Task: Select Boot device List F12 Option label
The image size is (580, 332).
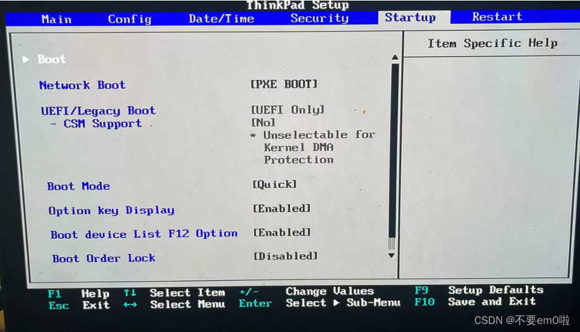Action: coord(144,234)
